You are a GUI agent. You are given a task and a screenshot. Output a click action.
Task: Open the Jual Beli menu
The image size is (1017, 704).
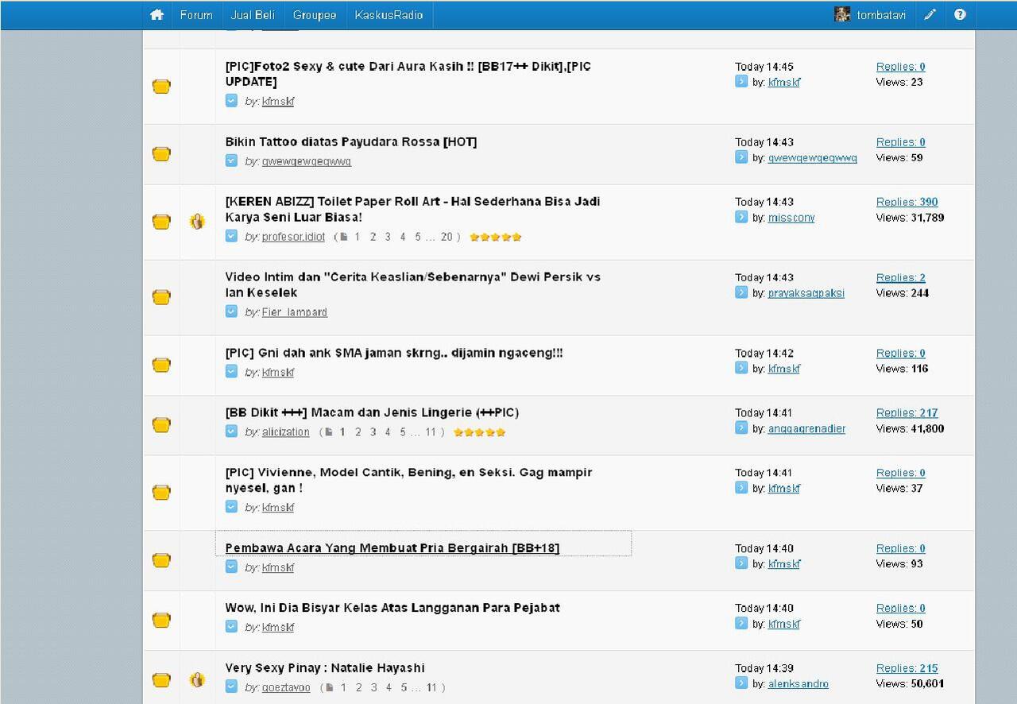click(253, 14)
